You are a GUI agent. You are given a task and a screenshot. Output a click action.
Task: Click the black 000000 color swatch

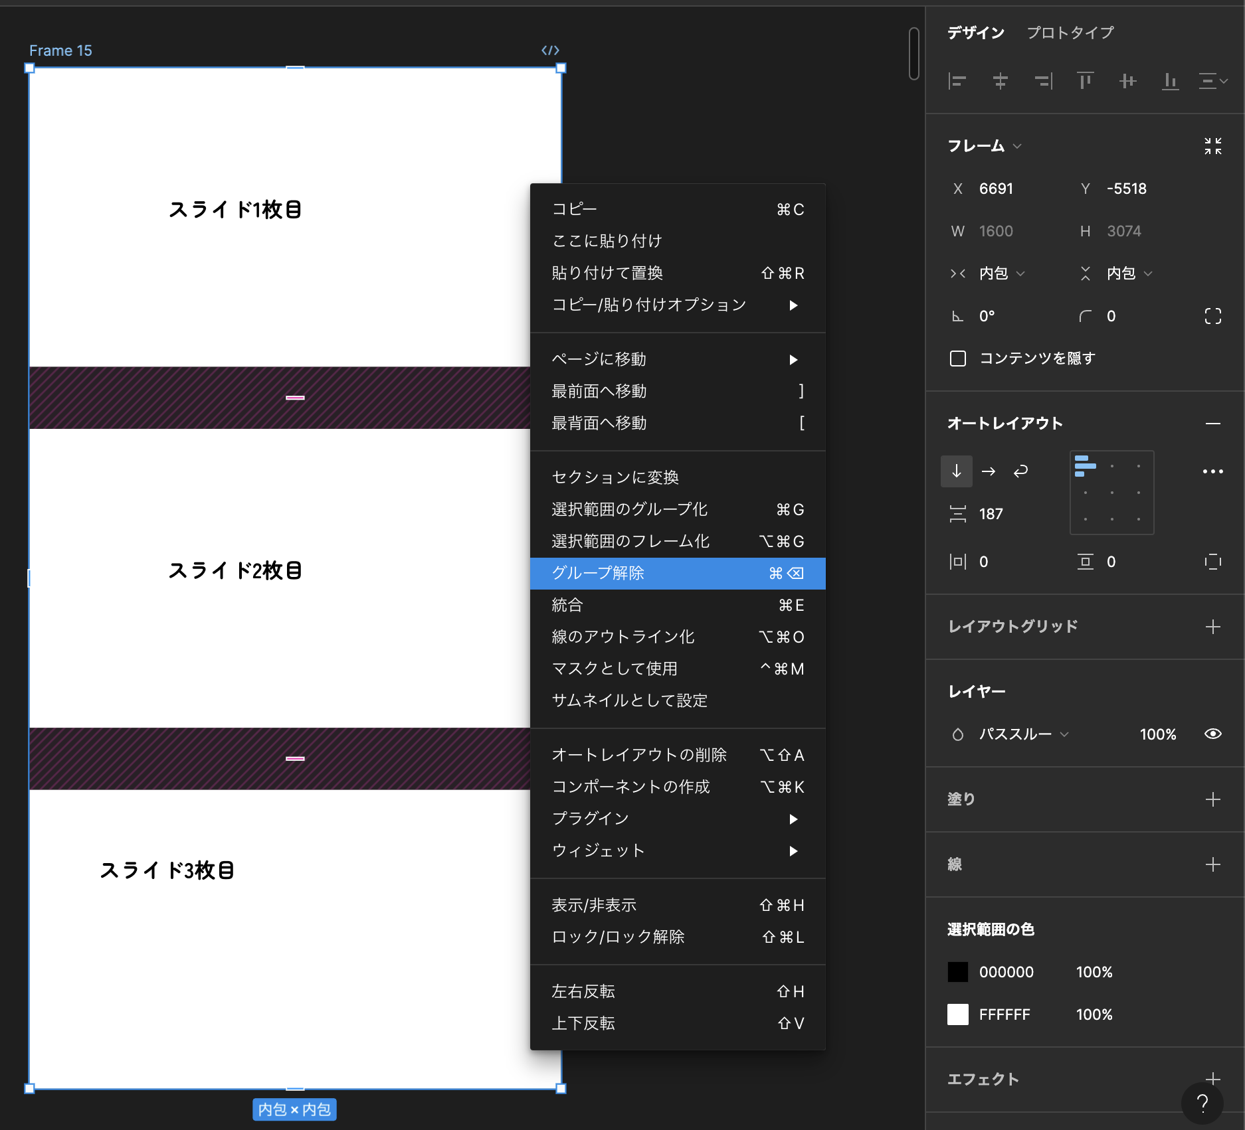957,972
